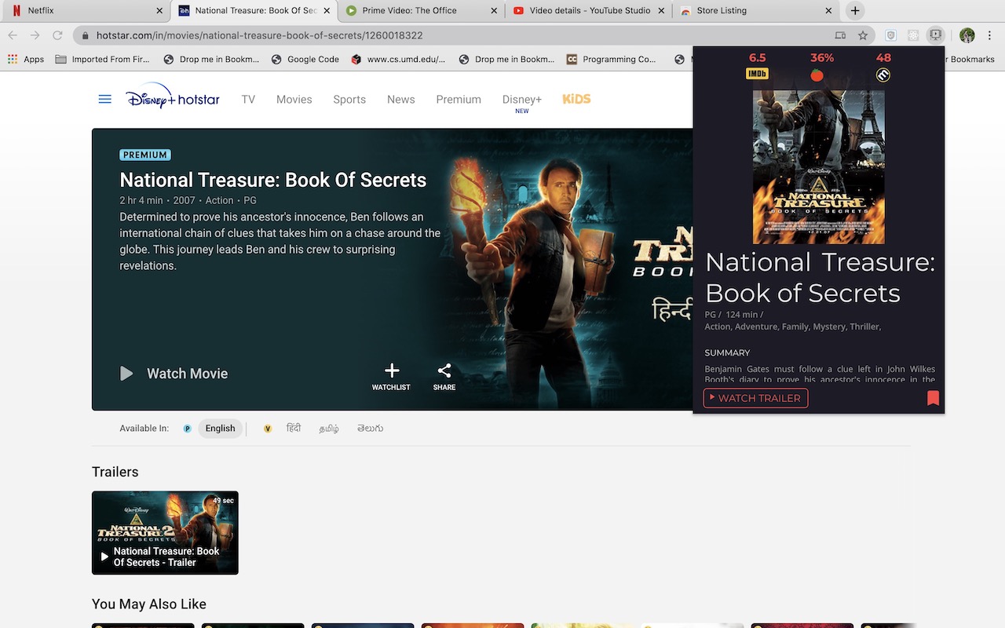Open the Hotstar hamburger menu
Screen dimensions: 1005x628
(x=104, y=100)
